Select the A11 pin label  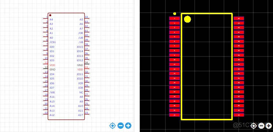click(x=81, y=110)
